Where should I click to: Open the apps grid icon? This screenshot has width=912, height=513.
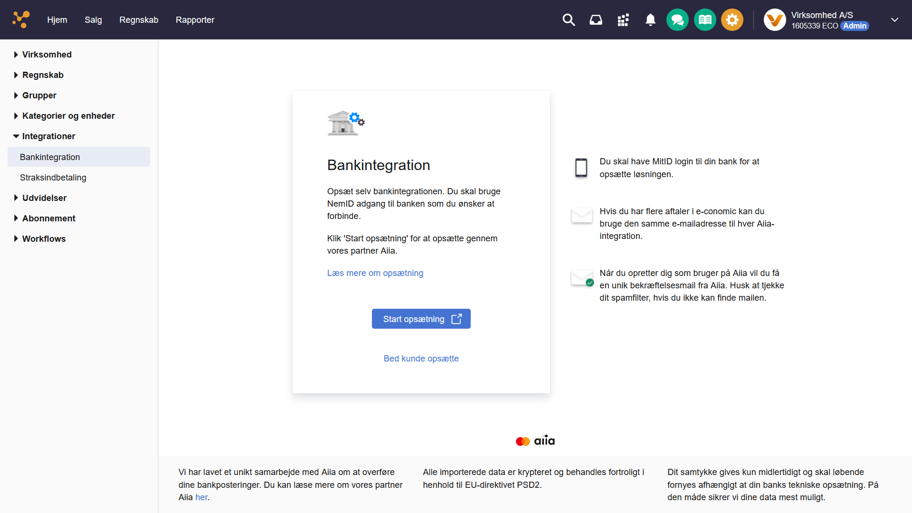click(623, 20)
